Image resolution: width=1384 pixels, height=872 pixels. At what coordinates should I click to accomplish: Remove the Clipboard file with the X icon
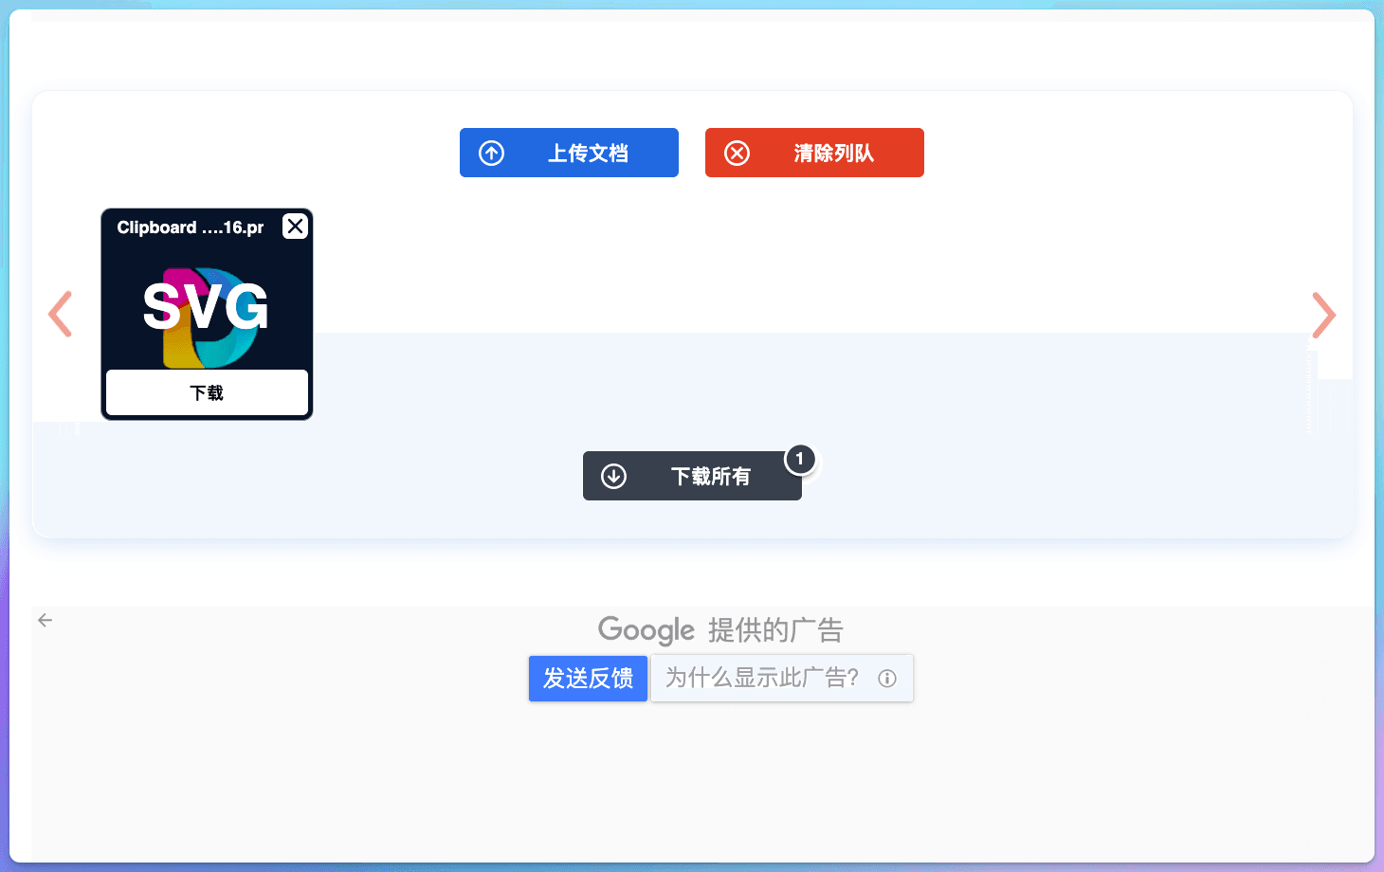pos(296,227)
